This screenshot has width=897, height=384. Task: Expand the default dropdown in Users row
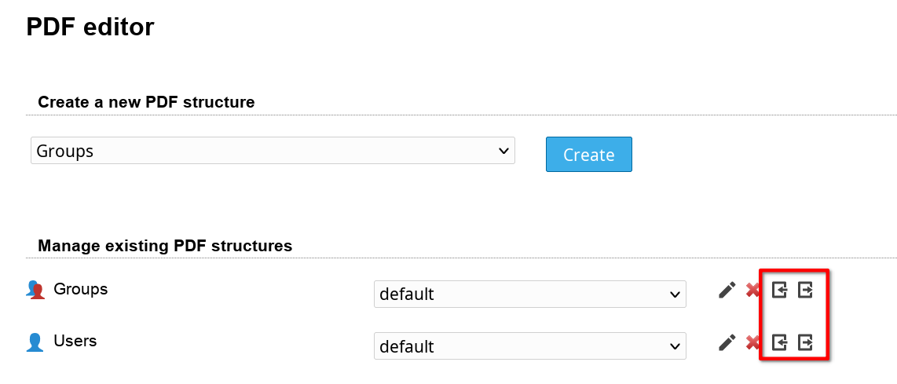pyautogui.click(x=529, y=346)
